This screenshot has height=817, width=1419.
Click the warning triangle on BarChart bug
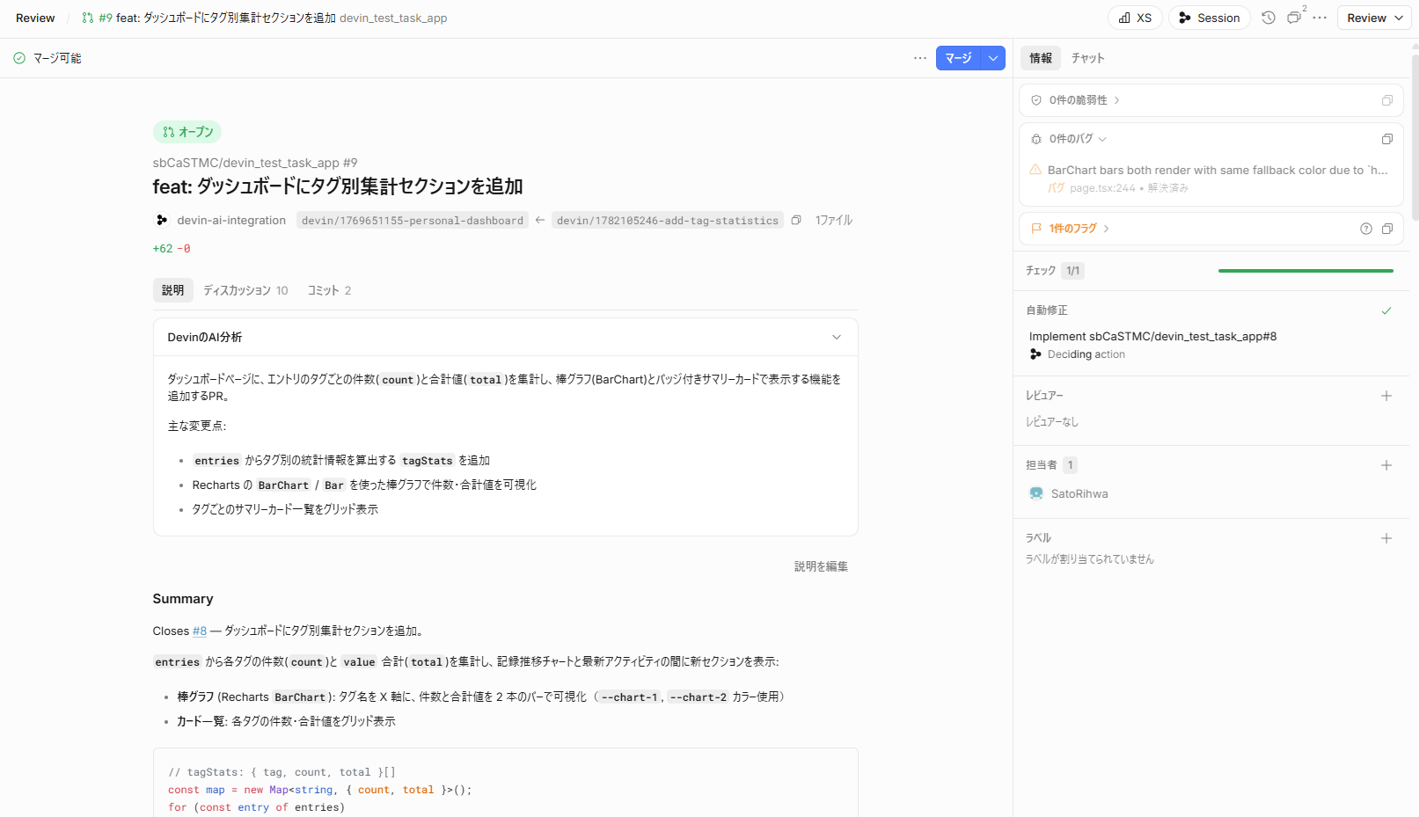pos(1035,170)
